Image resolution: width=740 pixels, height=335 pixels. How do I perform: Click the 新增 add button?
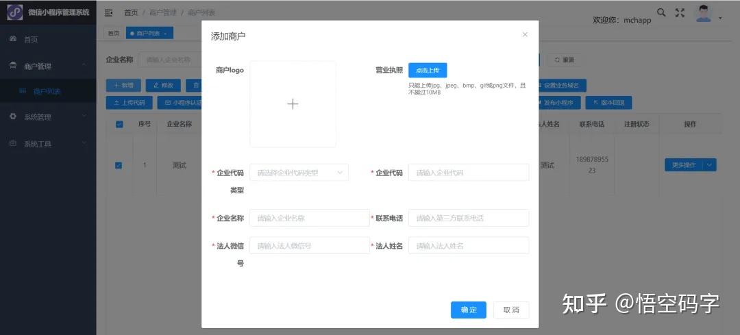(123, 86)
